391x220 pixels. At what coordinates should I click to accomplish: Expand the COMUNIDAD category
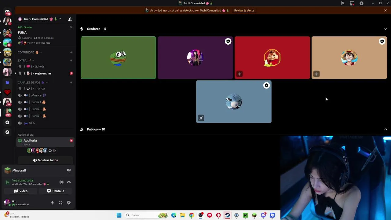pyautogui.click(x=30, y=52)
